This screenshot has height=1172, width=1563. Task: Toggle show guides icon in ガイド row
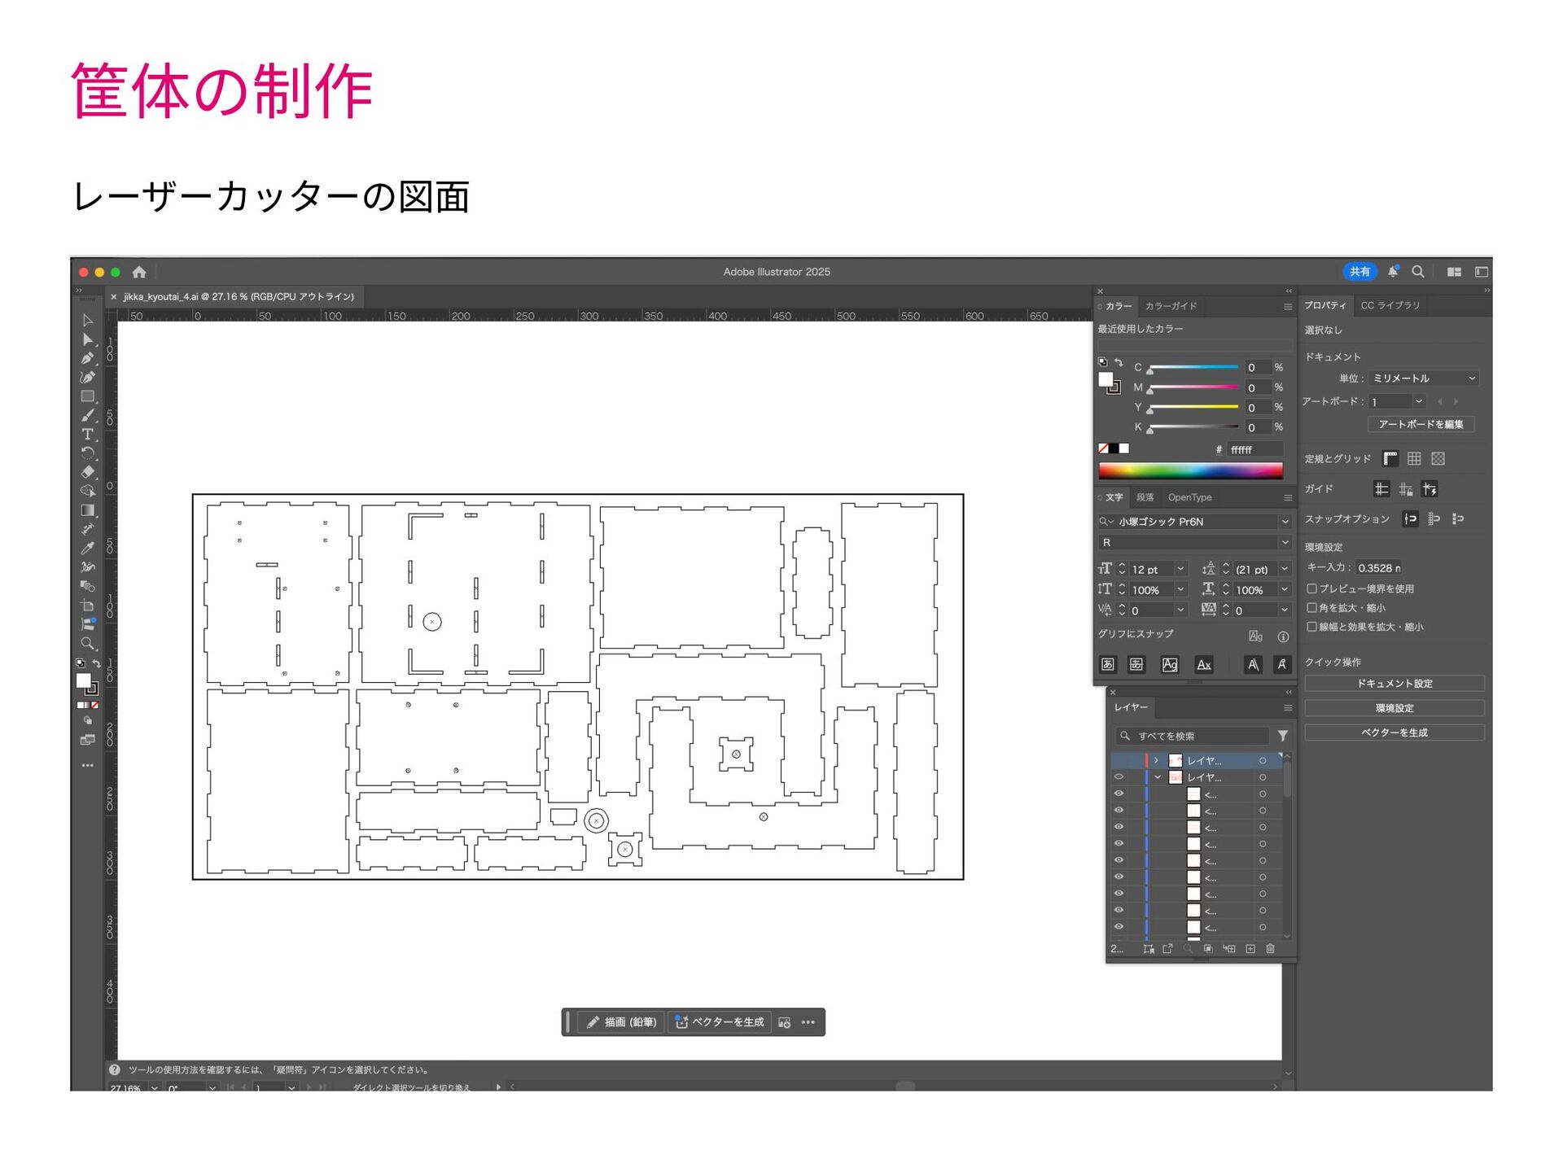click(1381, 489)
